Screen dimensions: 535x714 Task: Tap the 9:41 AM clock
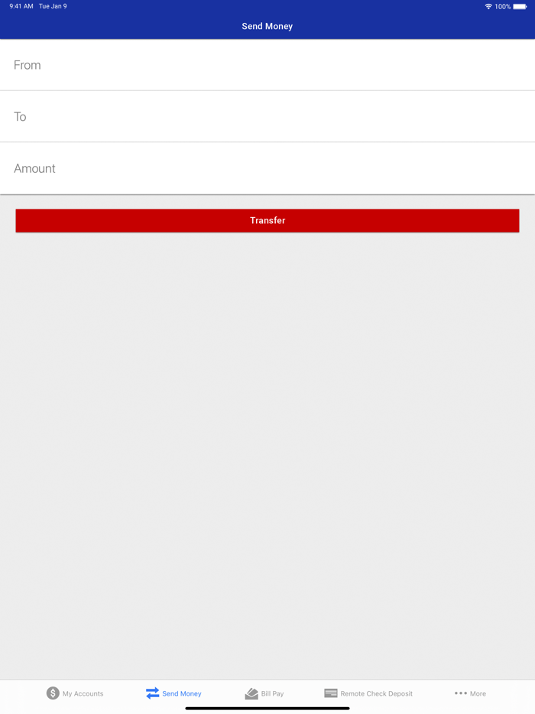coord(21,6)
